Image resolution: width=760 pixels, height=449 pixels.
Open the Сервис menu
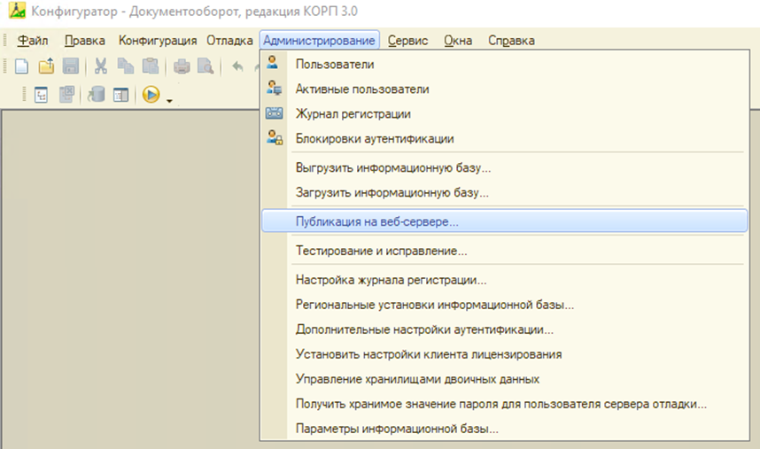click(x=407, y=41)
